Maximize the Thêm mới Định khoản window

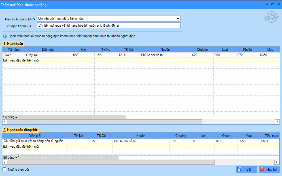pyautogui.click(x=273, y=5)
